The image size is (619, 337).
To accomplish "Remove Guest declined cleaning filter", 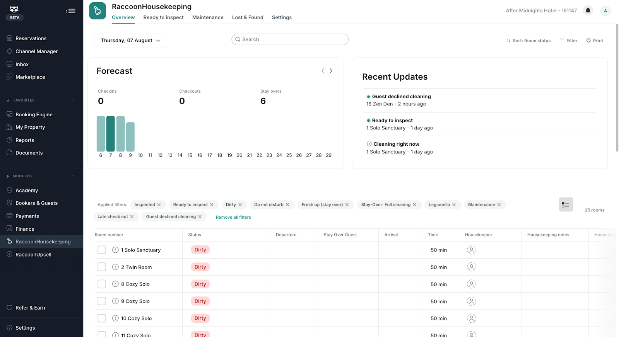I will 200,217.
